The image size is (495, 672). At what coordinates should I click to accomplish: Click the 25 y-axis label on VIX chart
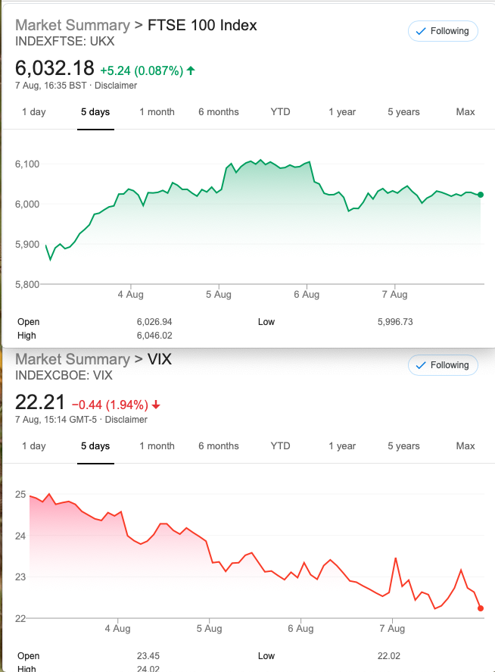pos(20,495)
